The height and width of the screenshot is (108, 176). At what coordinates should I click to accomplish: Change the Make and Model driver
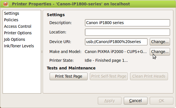160,52
